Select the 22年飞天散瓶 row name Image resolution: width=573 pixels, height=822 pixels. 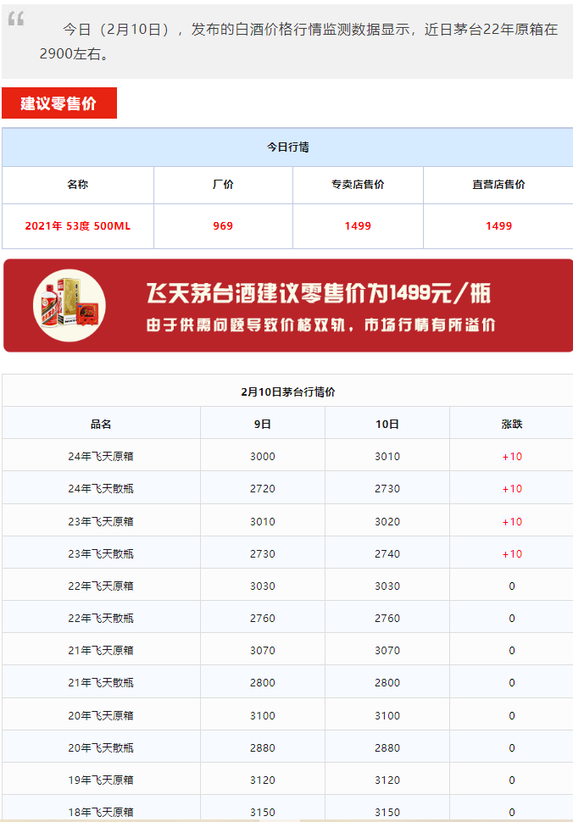tap(101, 618)
